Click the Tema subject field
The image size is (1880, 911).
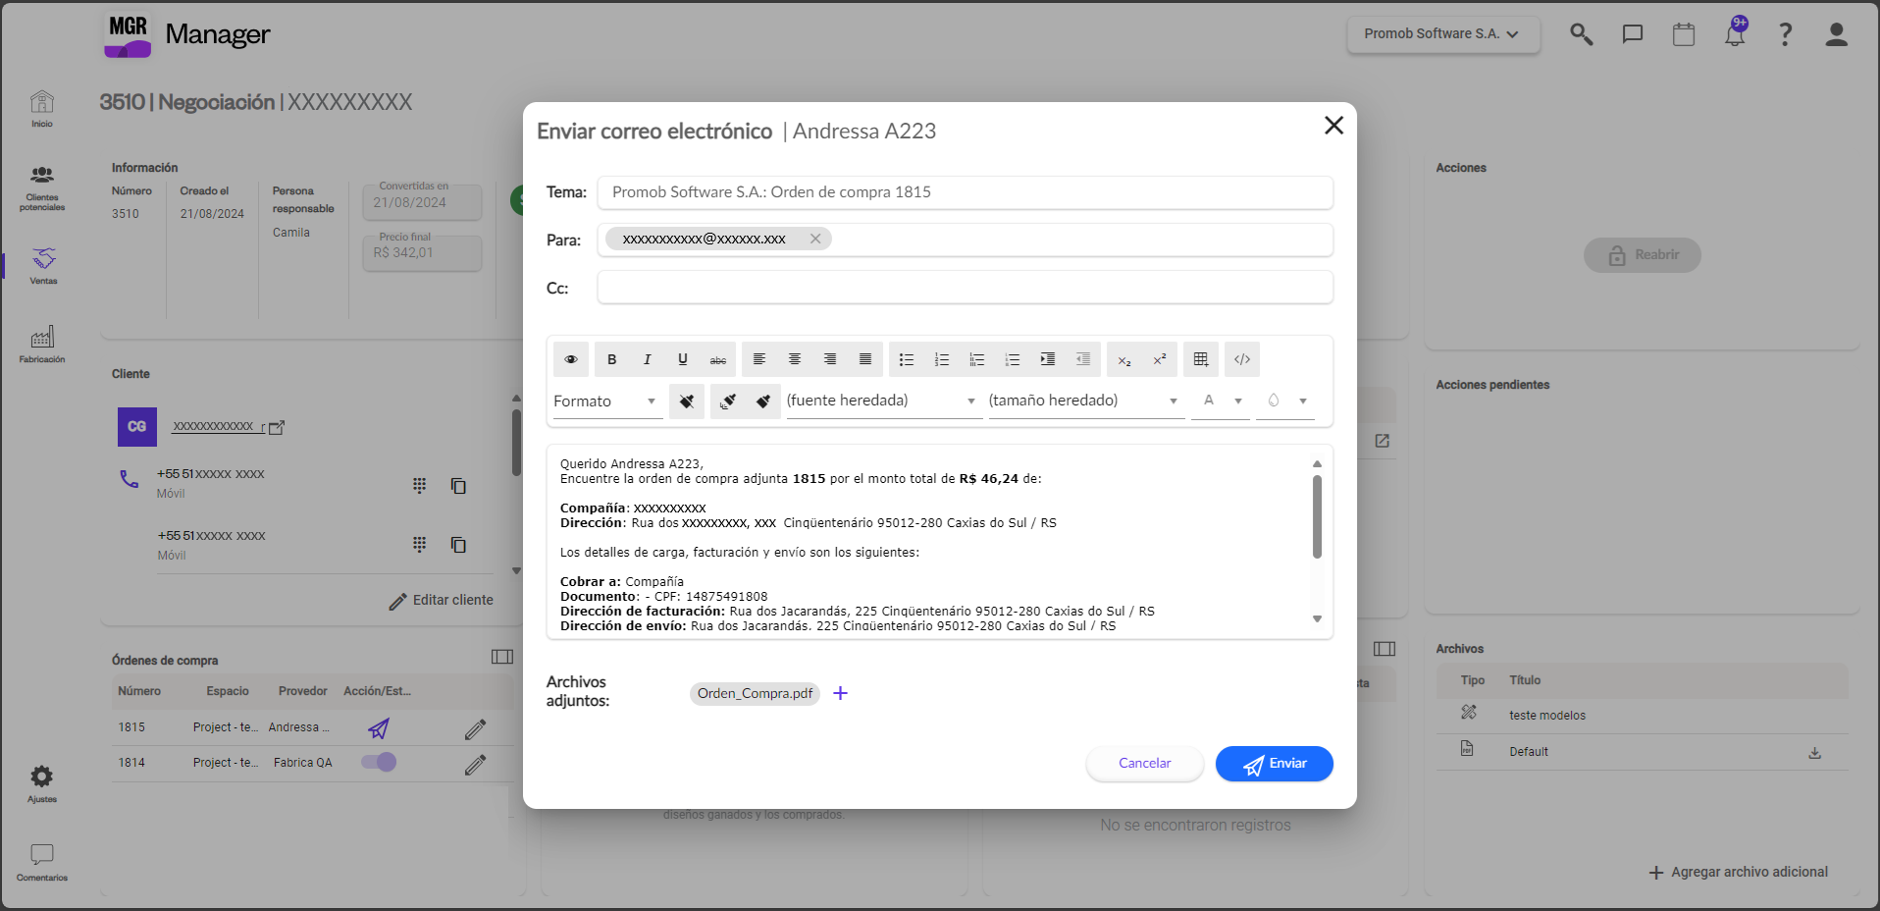point(966,192)
